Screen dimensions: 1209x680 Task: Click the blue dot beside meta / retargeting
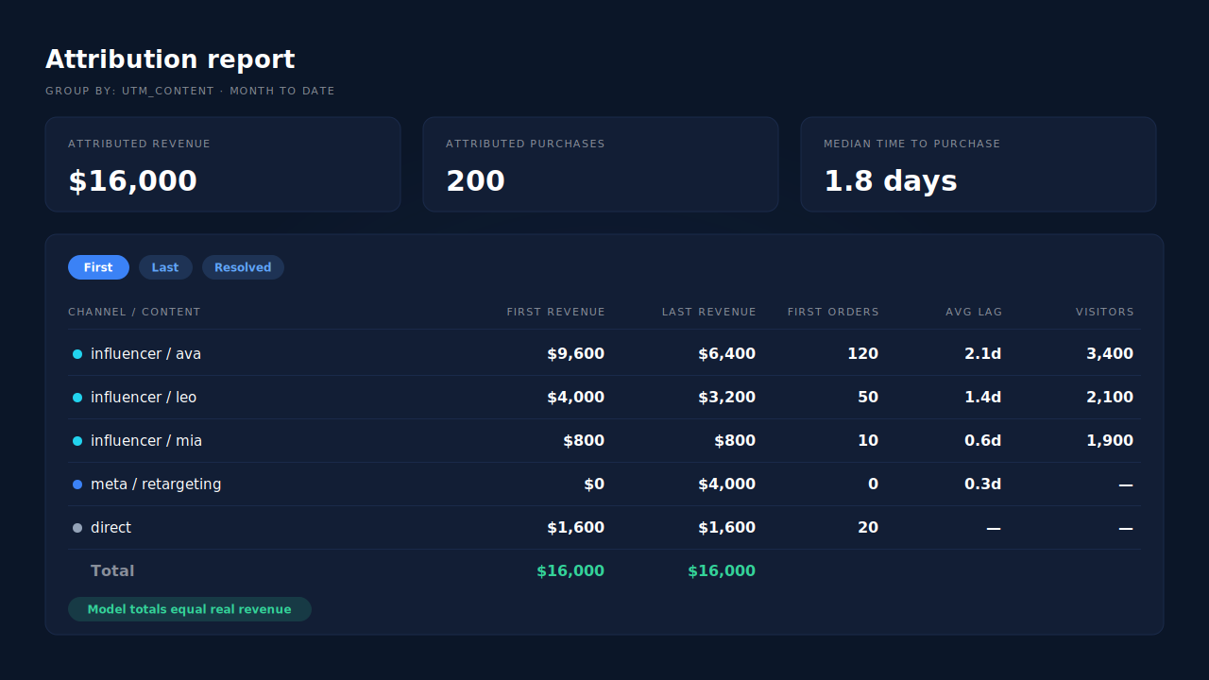77,484
